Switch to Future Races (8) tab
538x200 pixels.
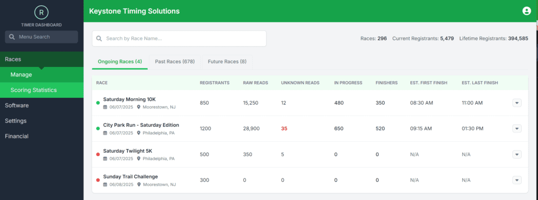(227, 62)
